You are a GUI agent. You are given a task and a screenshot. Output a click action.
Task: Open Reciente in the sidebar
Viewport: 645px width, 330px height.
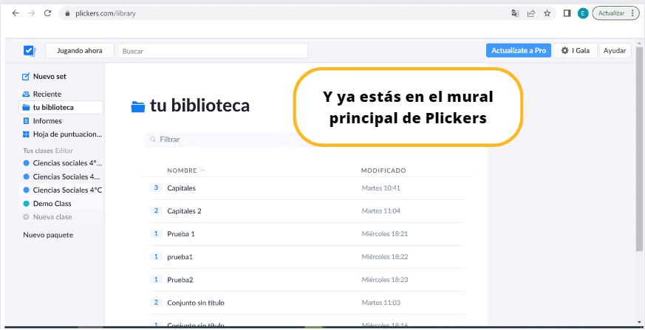tap(47, 94)
